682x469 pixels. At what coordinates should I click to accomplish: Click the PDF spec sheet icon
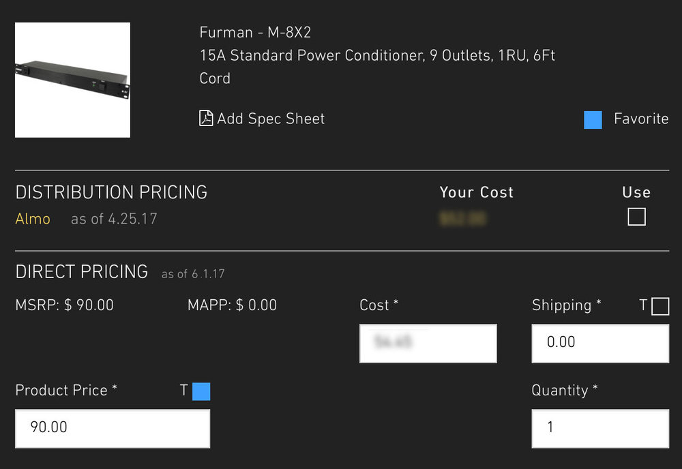click(x=205, y=119)
